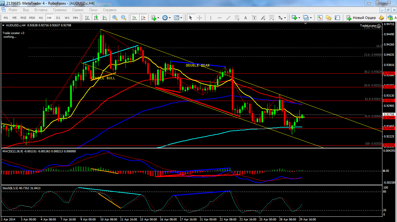
Task: Open the Окно menu
Action: pyautogui.click(x=93, y=10)
